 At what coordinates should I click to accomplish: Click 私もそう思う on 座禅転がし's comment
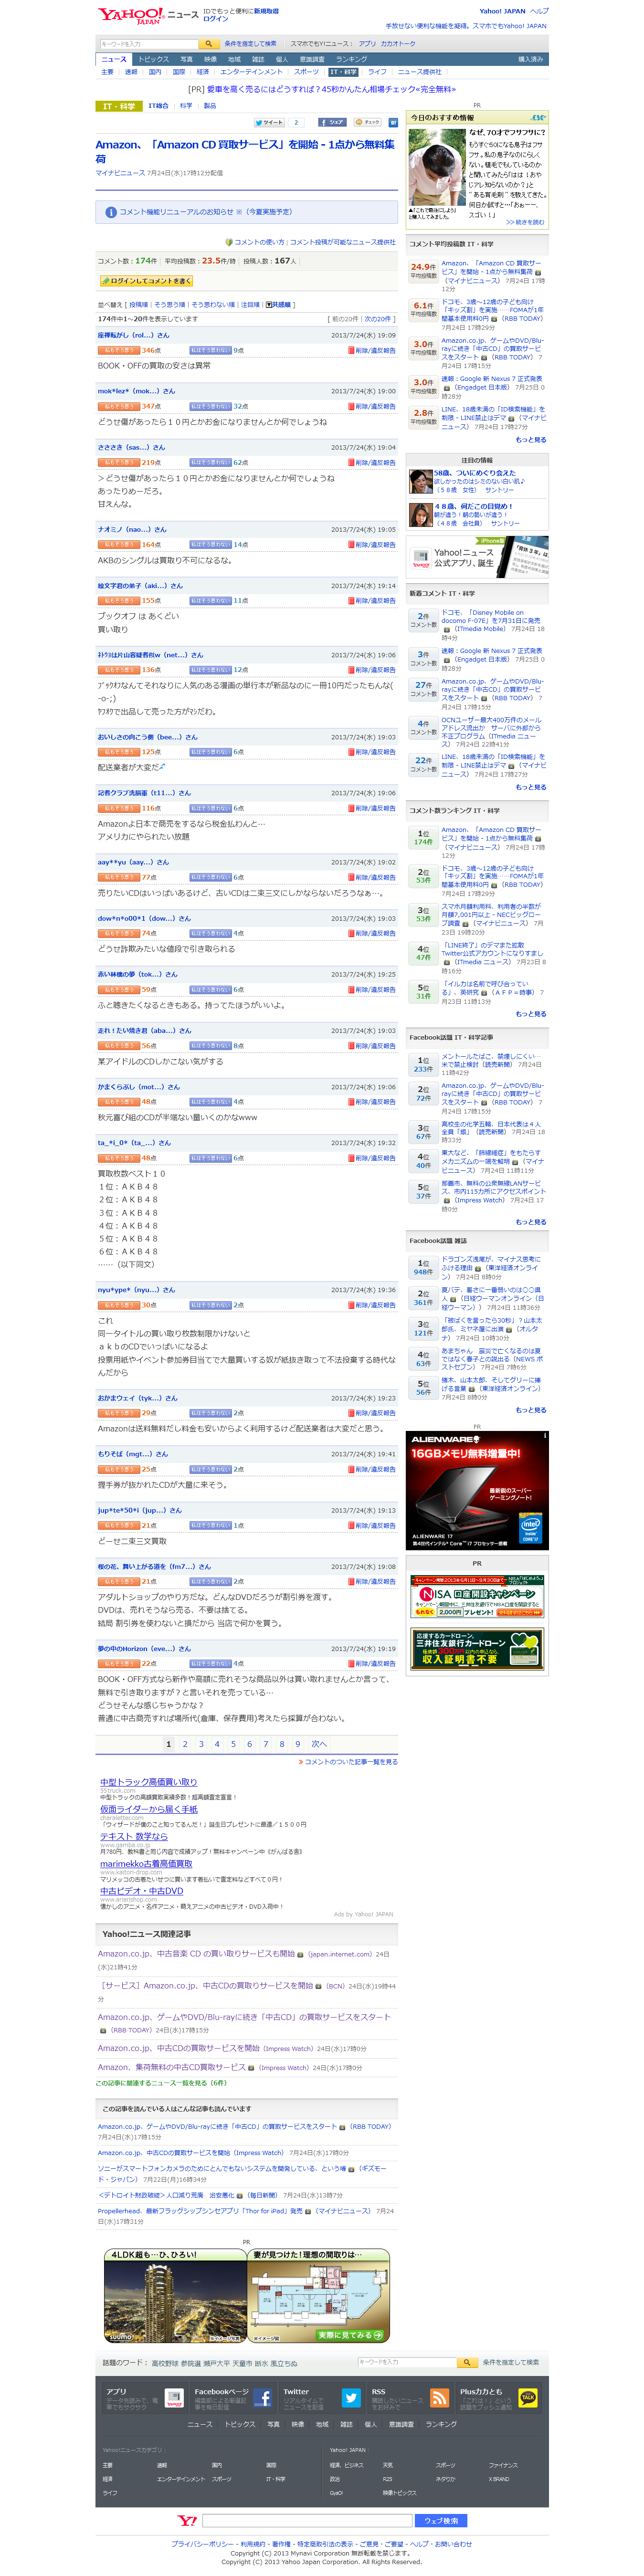(x=118, y=350)
